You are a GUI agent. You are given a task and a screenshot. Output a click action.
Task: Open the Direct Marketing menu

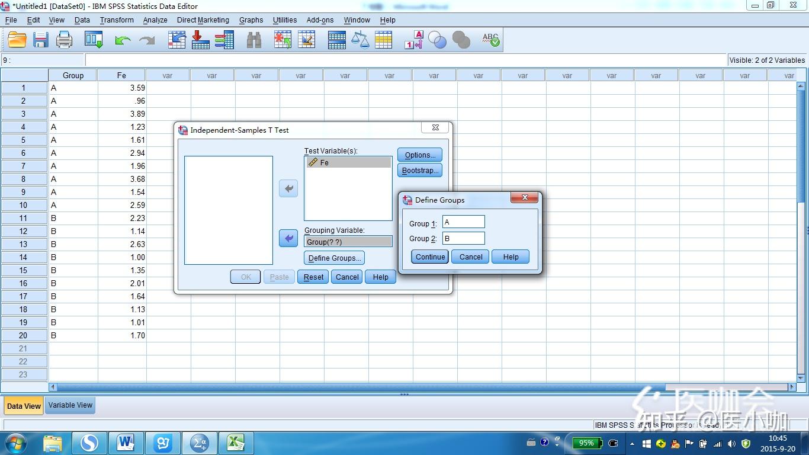203,20
